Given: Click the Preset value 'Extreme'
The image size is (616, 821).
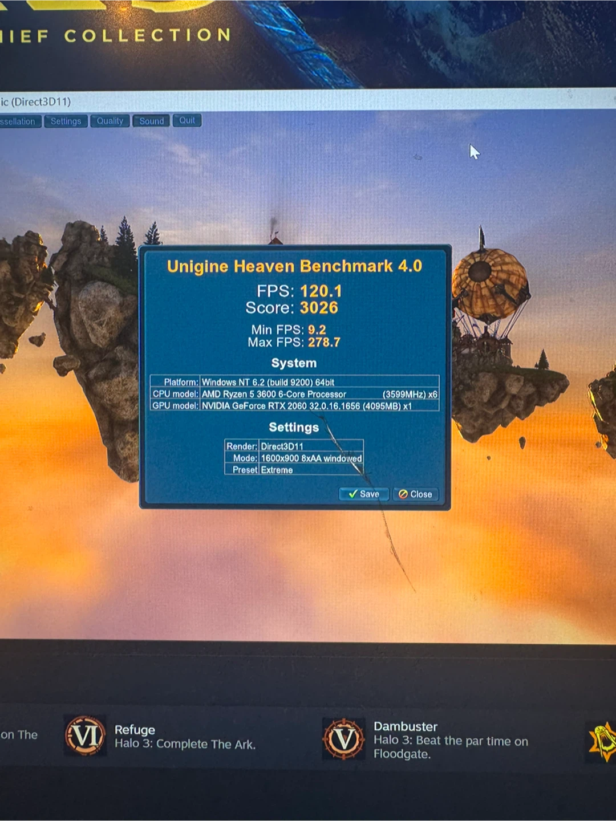Looking at the screenshot, I should coord(277,470).
